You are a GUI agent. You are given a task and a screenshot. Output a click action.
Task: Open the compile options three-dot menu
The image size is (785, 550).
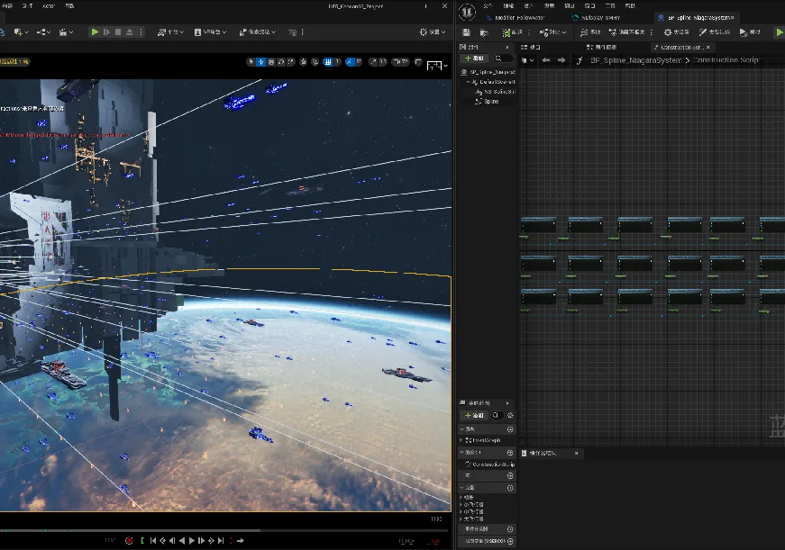[x=529, y=32]
